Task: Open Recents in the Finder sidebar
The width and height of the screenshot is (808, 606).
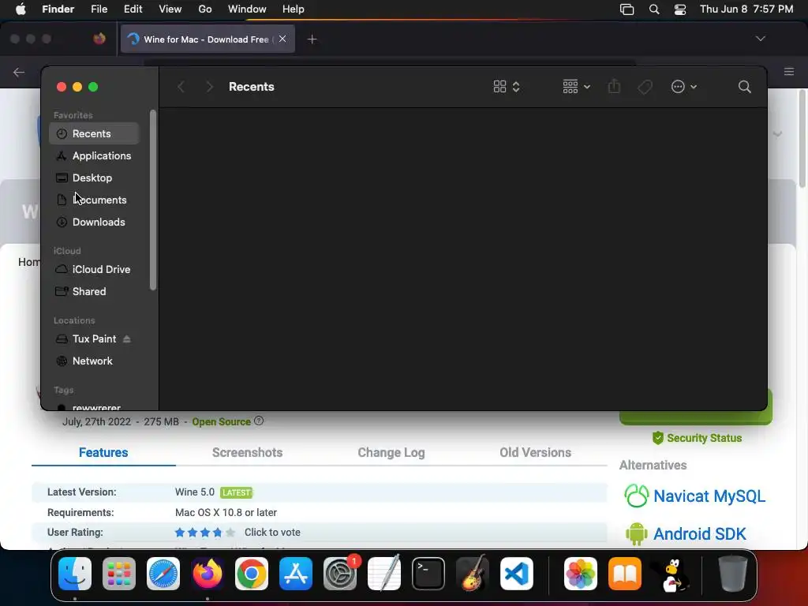Action: tap(94, 133)
